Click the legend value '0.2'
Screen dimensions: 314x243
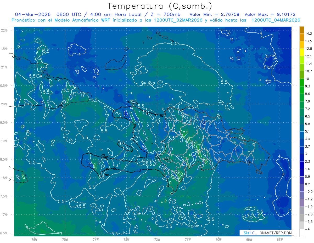[x=308, y=184]
